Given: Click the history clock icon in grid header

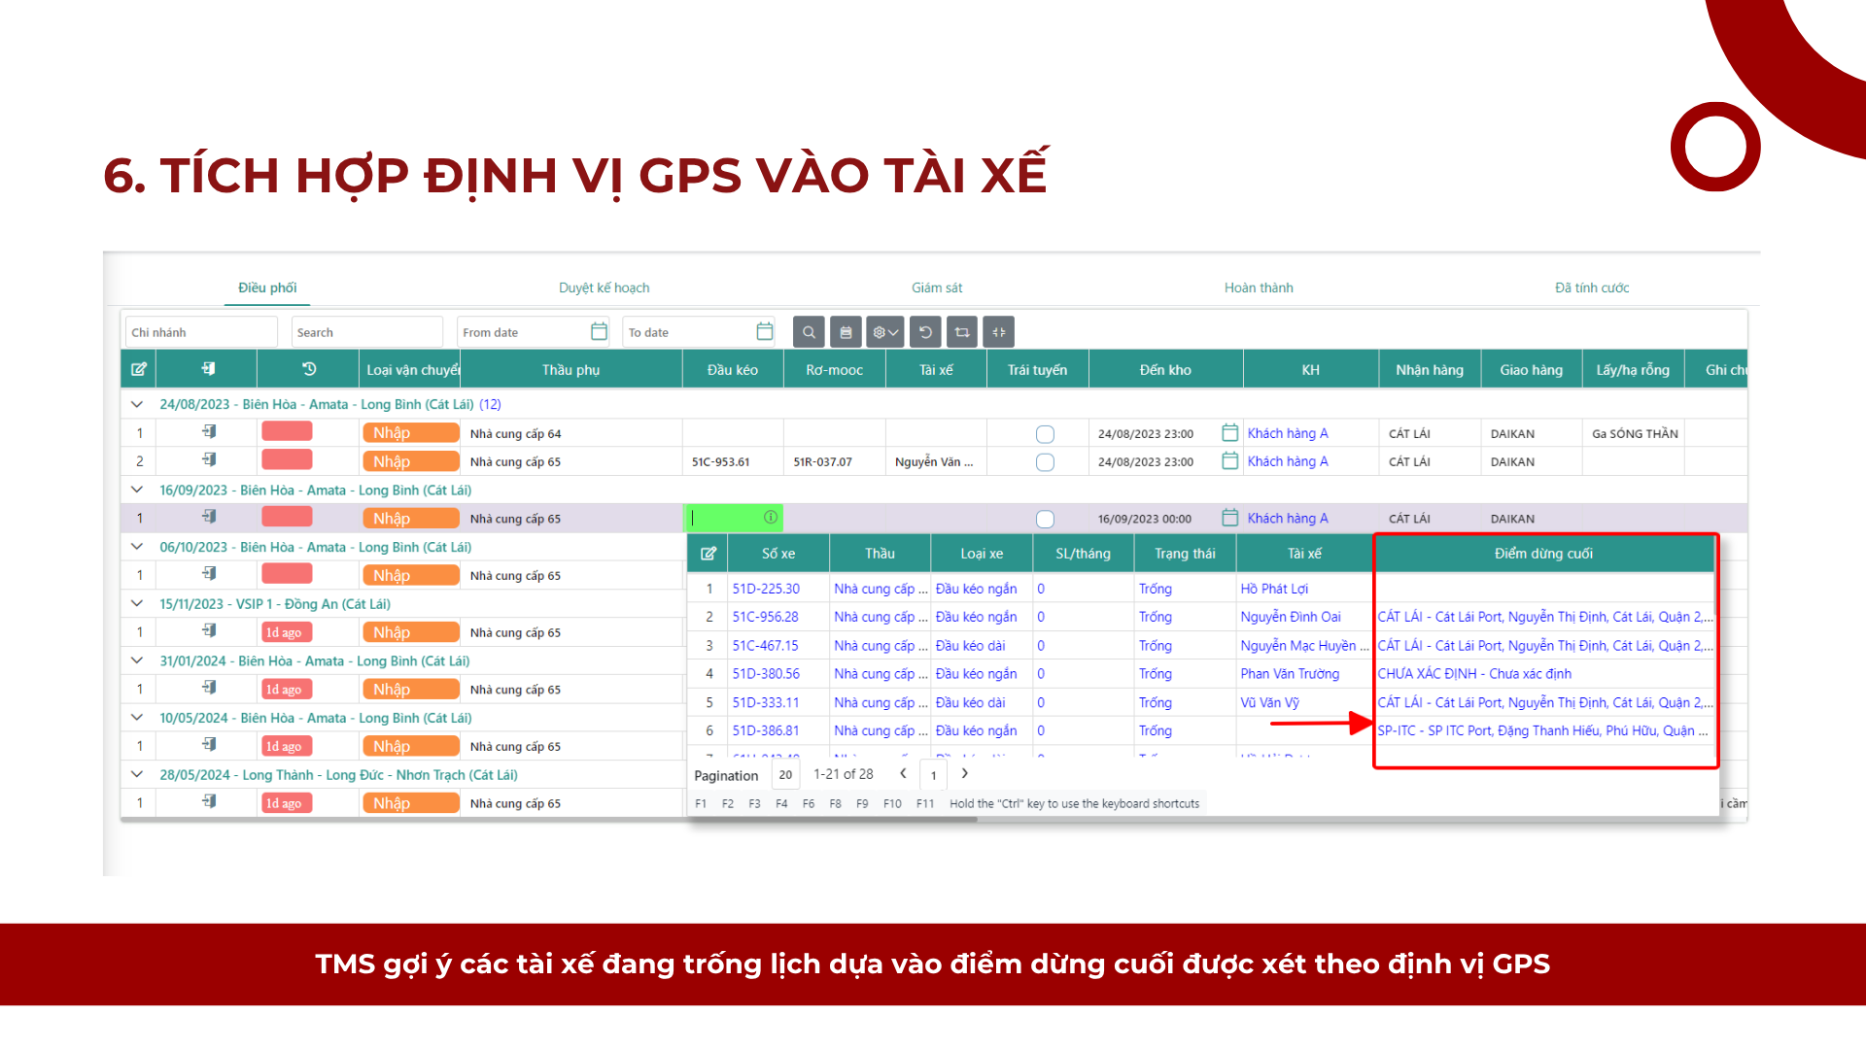Looking at the screenshot, I should (309, 369).
